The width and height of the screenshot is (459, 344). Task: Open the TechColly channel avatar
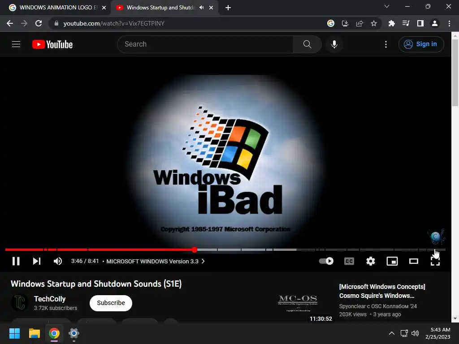tap(20, 302)
